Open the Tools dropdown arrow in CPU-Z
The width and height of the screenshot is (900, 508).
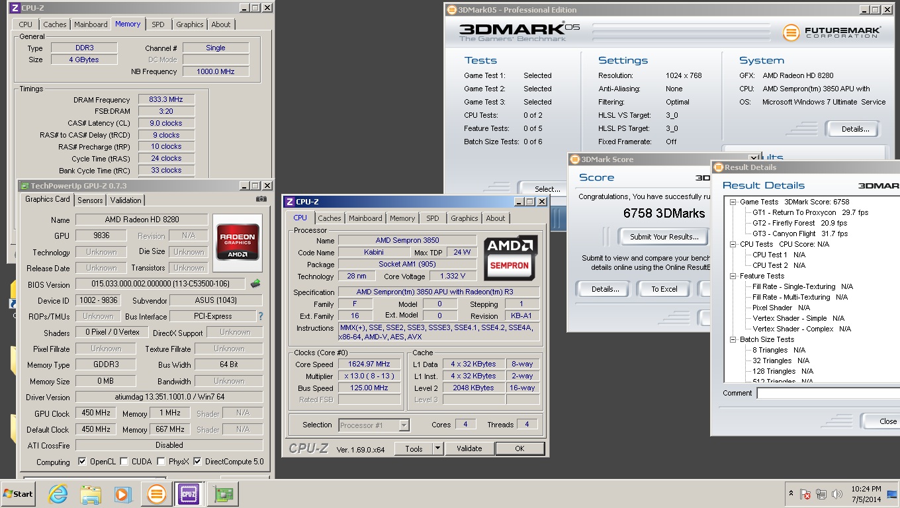click(x=437, y=448)
